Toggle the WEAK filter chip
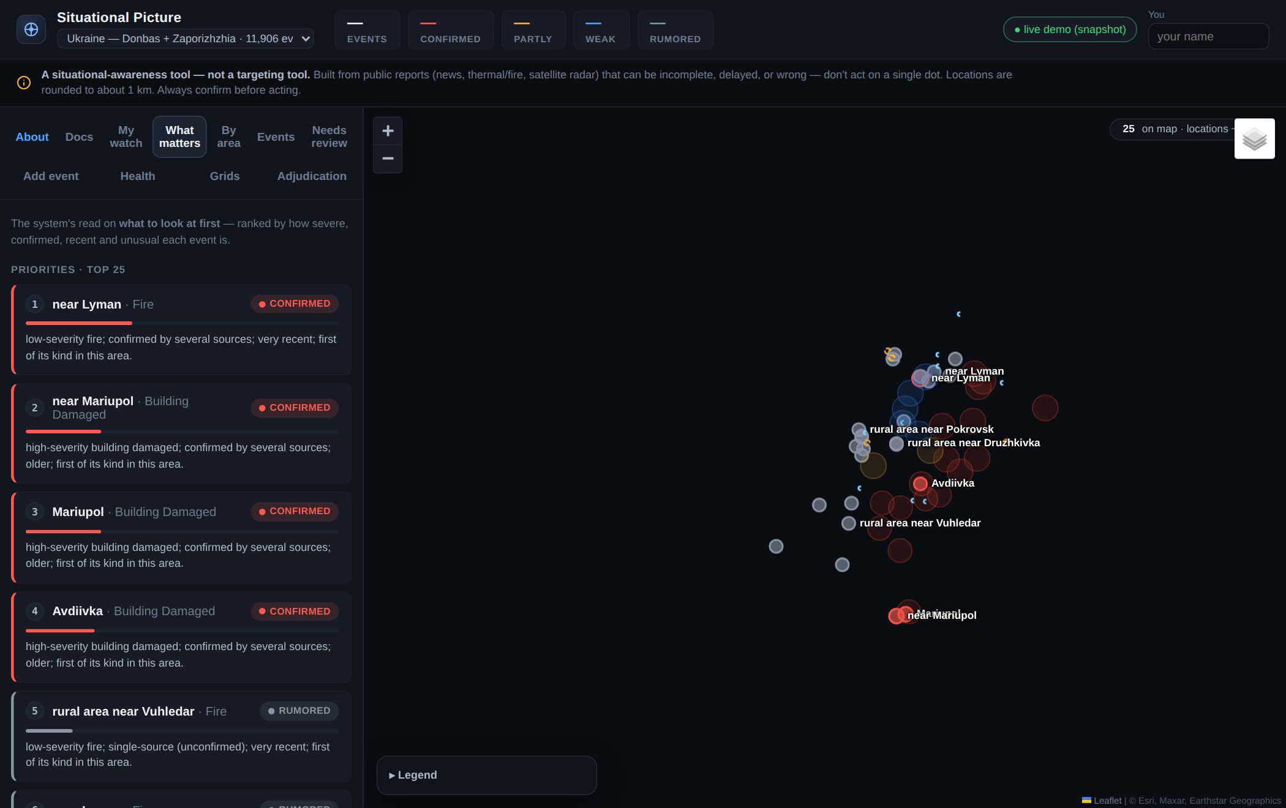This screenshot has width=1286, height=808. coord(600,29)
